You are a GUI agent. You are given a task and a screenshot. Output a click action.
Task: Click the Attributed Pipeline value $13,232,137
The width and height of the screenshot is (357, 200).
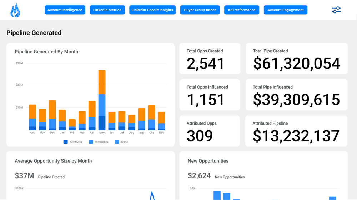[296, 136]
